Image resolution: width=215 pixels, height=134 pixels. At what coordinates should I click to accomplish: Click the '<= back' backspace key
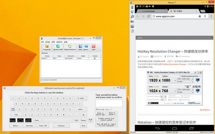80,98
